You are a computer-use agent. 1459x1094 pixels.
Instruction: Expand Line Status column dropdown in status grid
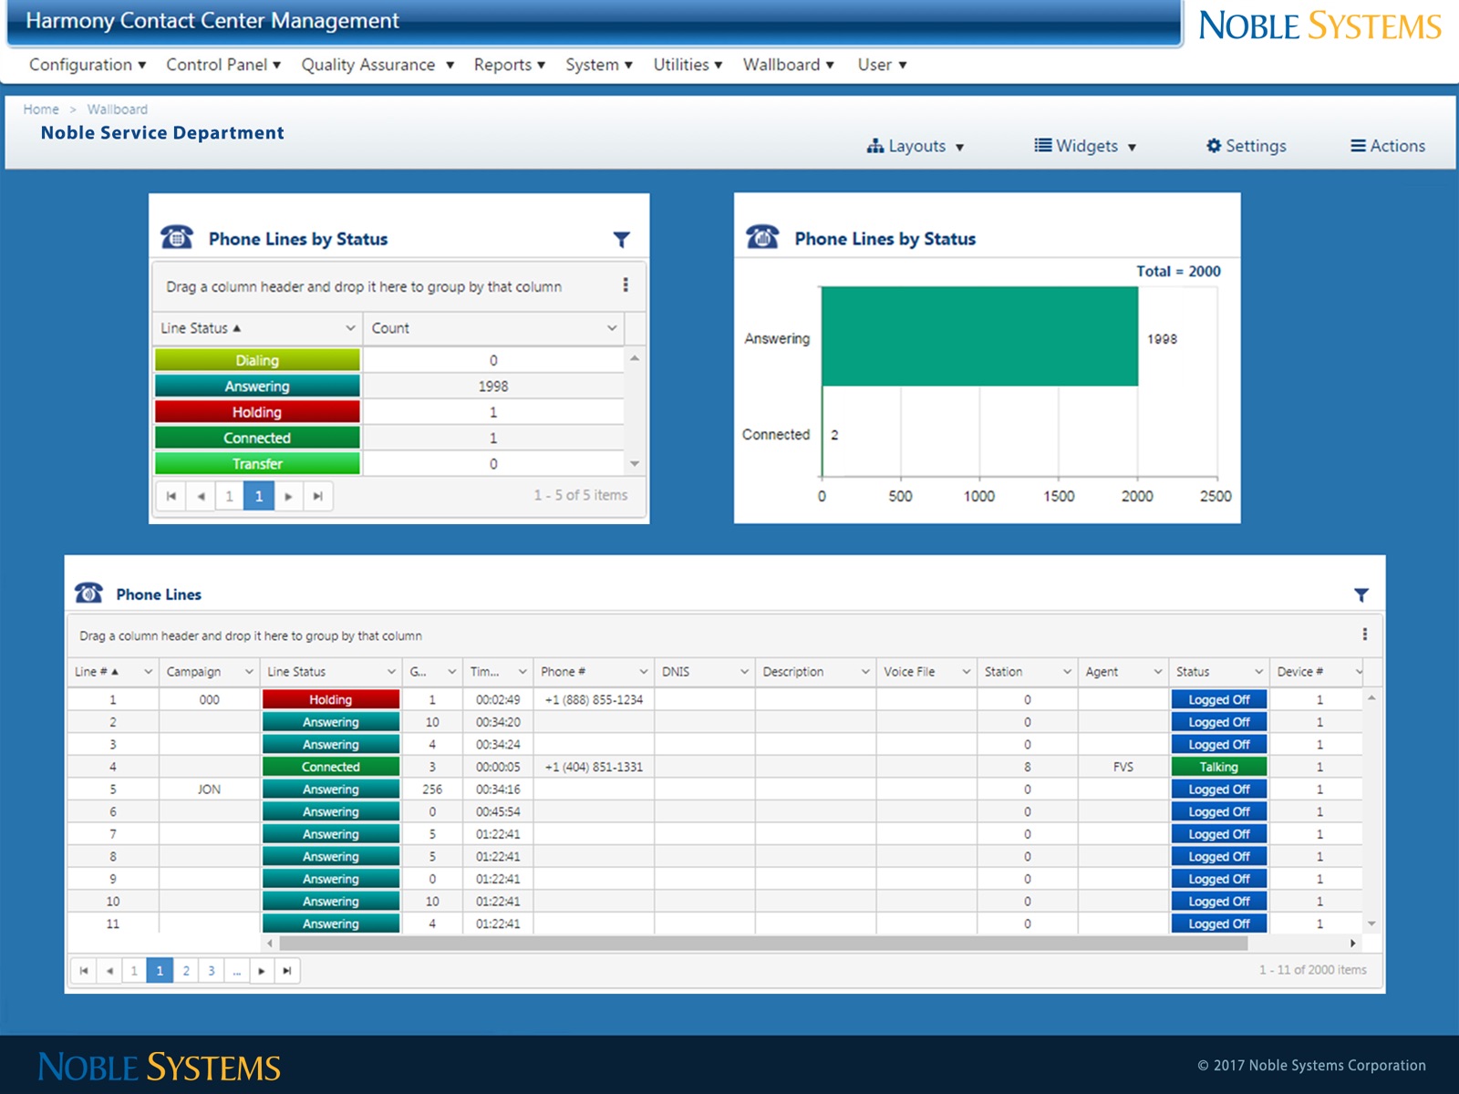[x=350, y=328]
